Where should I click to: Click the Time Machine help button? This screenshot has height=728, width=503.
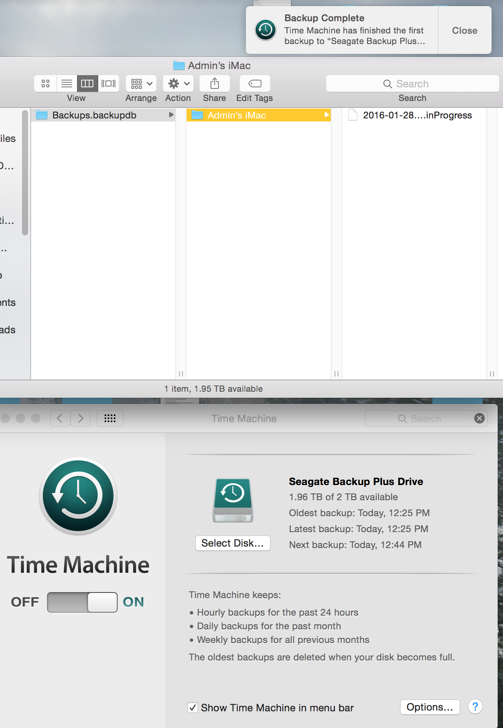click(x=475, y=707)
